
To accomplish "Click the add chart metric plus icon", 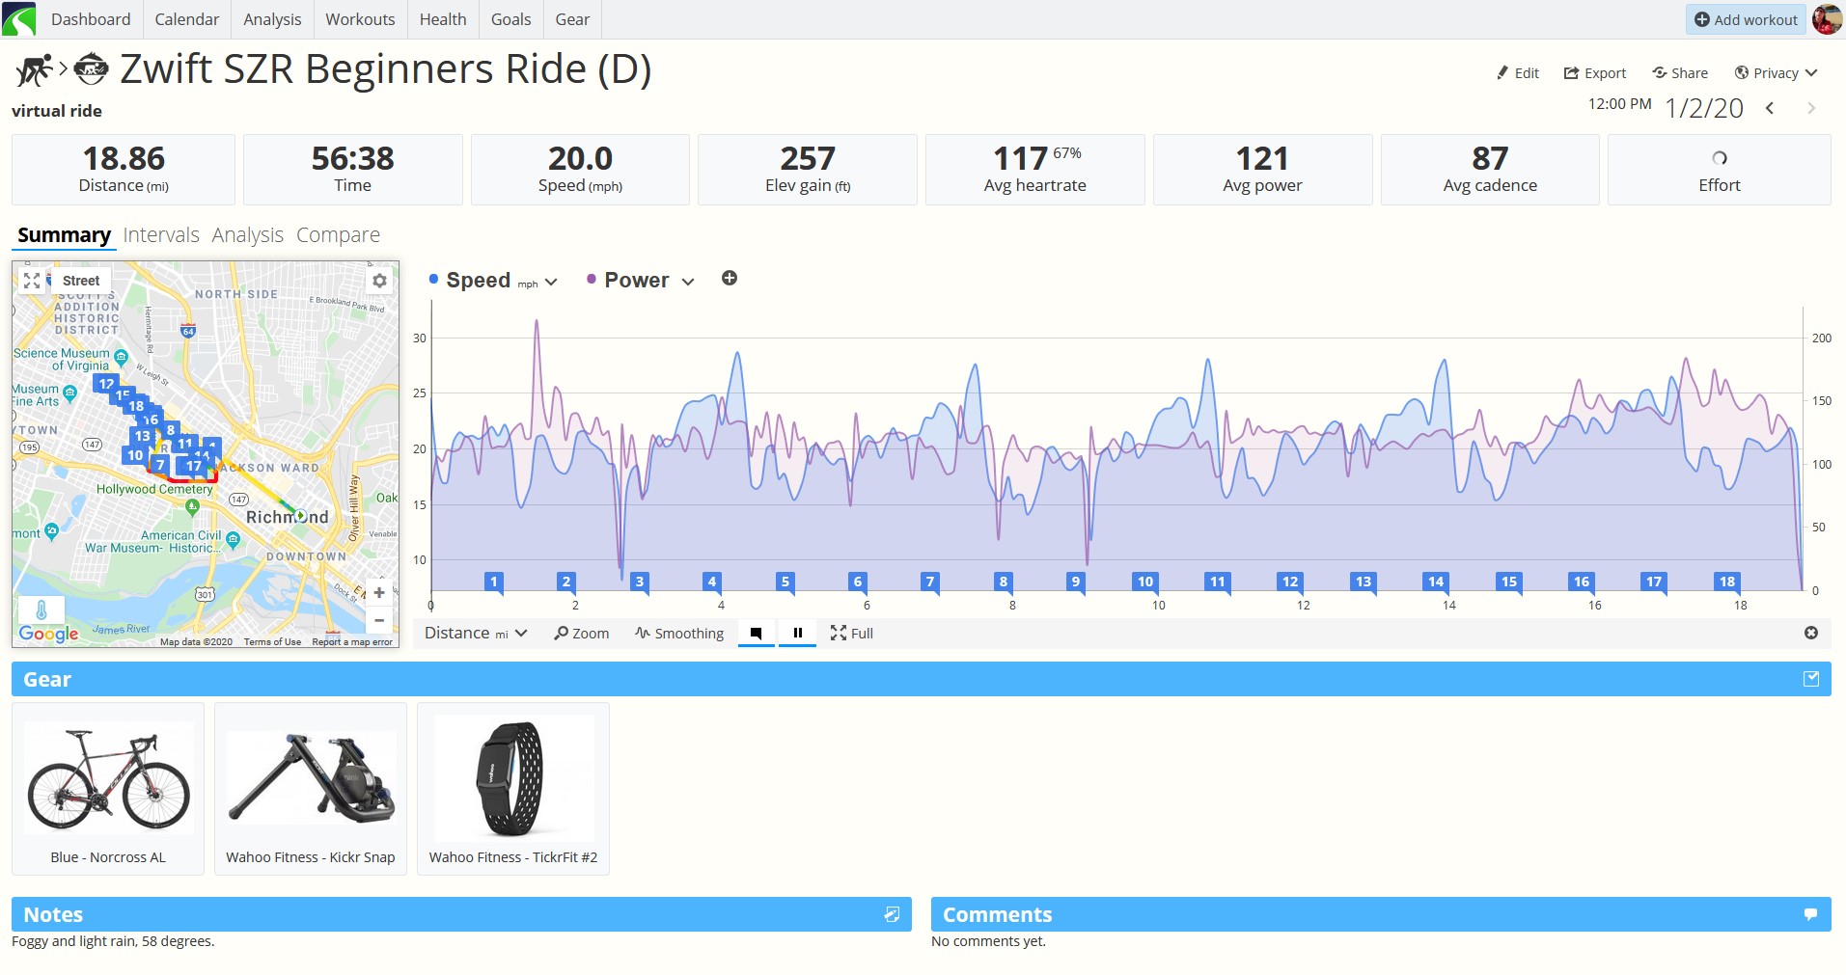I will pyautogui.click(x=730, y=279).
